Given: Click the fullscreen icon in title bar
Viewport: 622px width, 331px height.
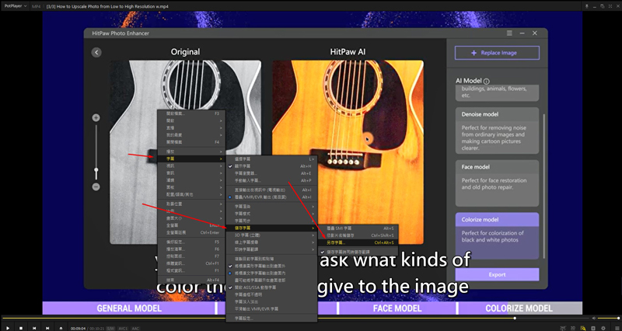Looking at the screenshot, I should tap(610, 6).
